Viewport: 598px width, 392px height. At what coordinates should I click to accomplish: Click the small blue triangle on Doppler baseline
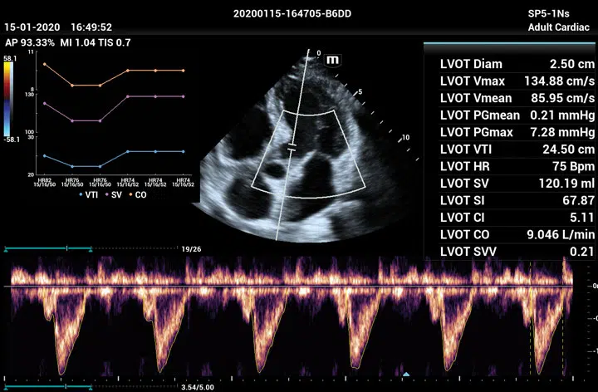405,375
